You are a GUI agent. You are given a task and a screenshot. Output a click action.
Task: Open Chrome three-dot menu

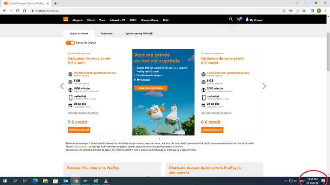pos(325,11)
